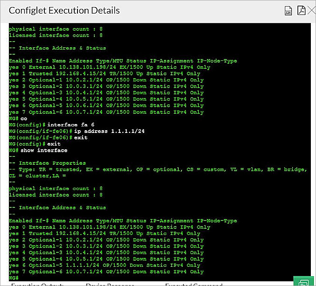The width and height of the screenshot is (316, 286).
Task: Click the 'WG# co' command line
Action: 18,118
